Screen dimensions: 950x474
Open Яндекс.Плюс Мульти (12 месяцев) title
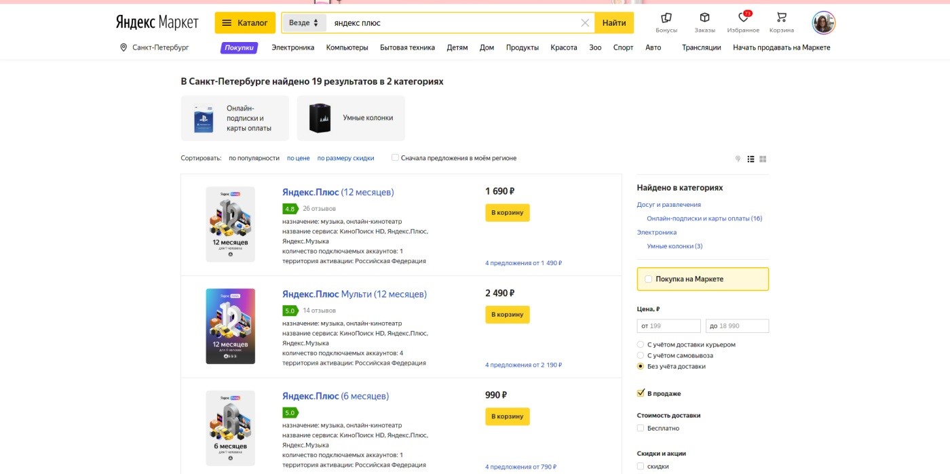pyautogui.click(x=354, y=294)
